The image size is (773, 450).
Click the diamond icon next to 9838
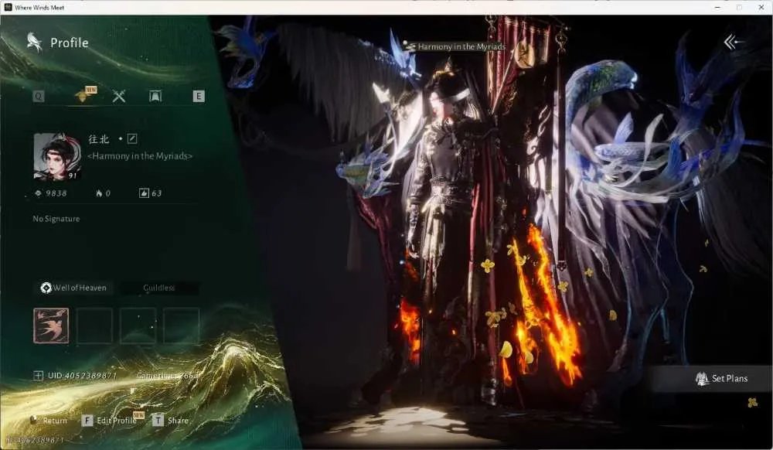click(39, 193)
